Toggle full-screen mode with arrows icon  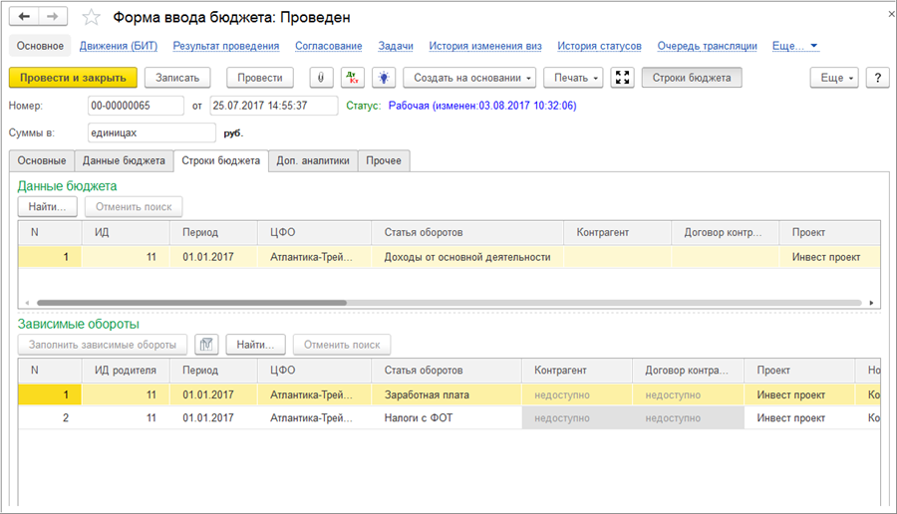point(623,78)
